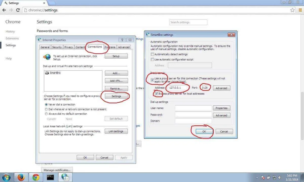Screen dimensions: 304x182
Task: Show hidden system tray icons
Action: [257, 178]
